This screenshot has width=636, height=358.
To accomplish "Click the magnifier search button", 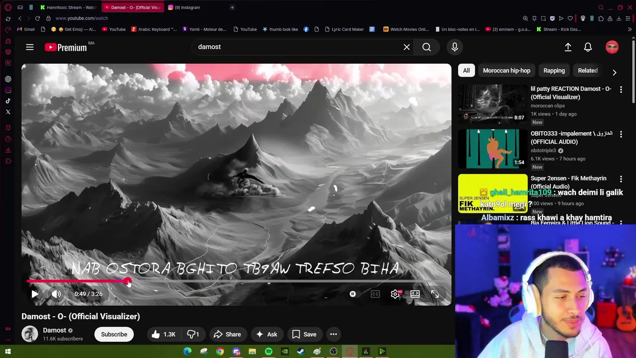I will point(426,47).
